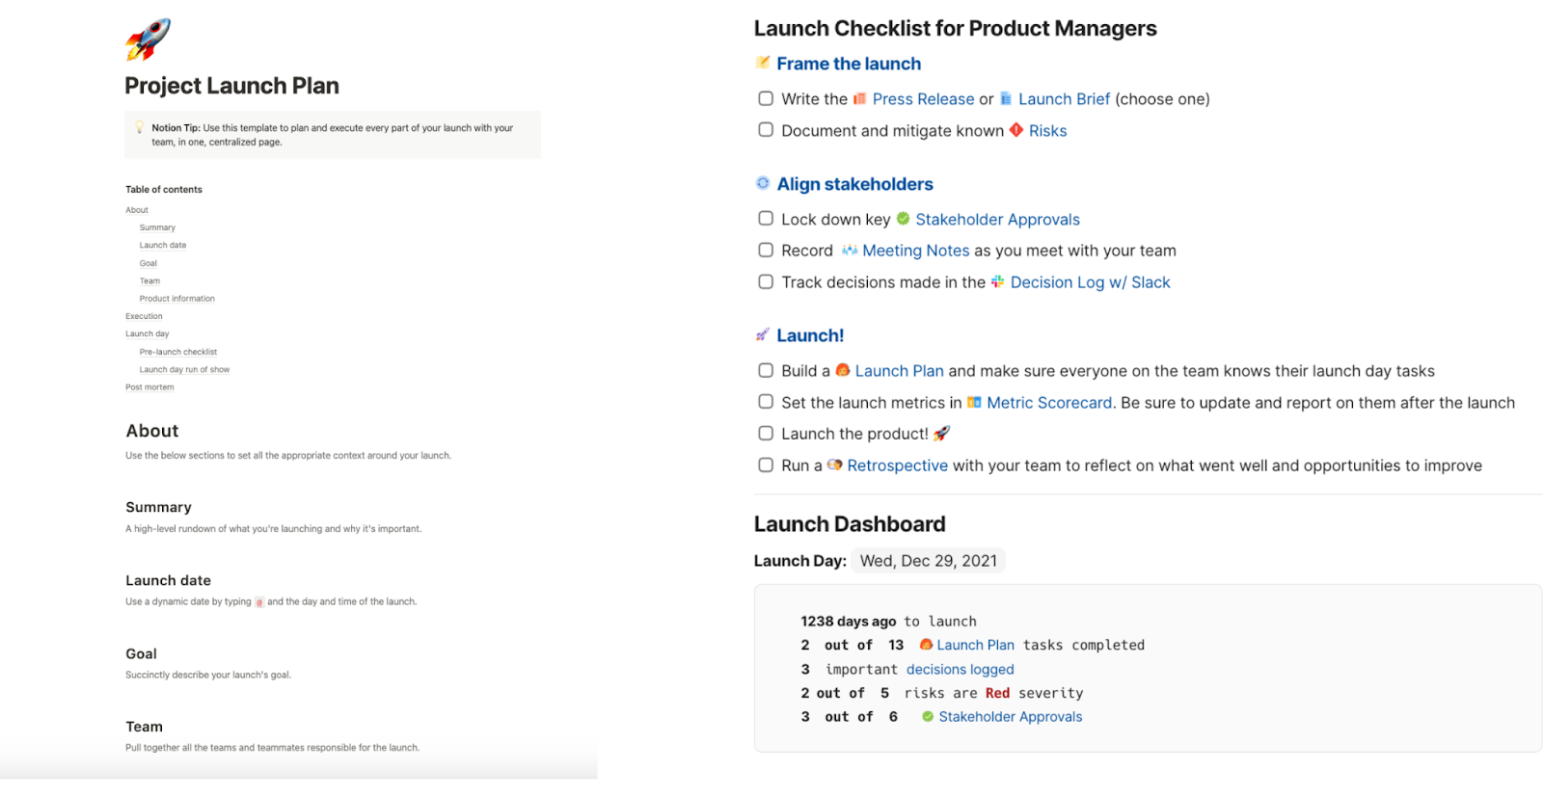
Task: Check the Launch the product checkbox
Action: click(766, 434)
